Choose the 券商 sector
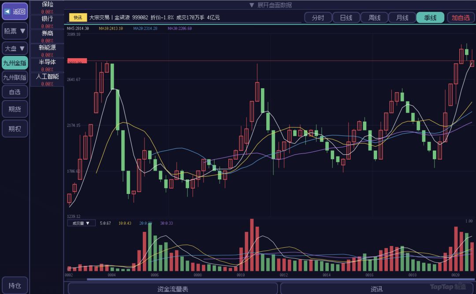476x294 pixels. coord(47,36)
